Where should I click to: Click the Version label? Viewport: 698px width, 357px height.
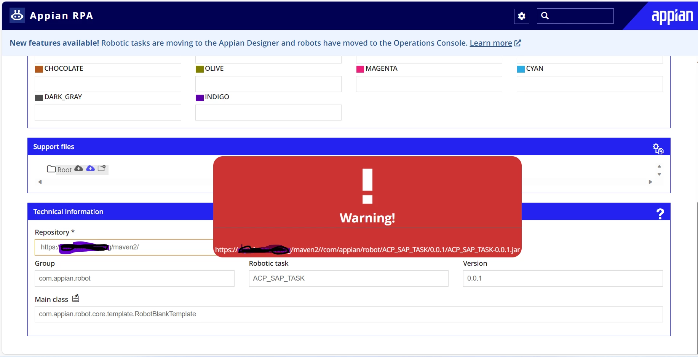coord(475,263)
